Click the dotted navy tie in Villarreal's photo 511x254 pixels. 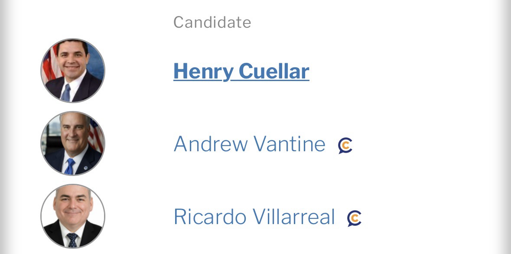(72, 240)
